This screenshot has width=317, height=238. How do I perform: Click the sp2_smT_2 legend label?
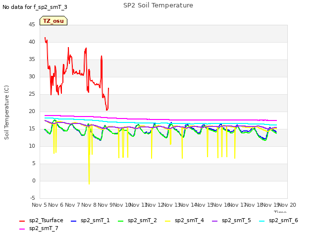pos(142,220)
